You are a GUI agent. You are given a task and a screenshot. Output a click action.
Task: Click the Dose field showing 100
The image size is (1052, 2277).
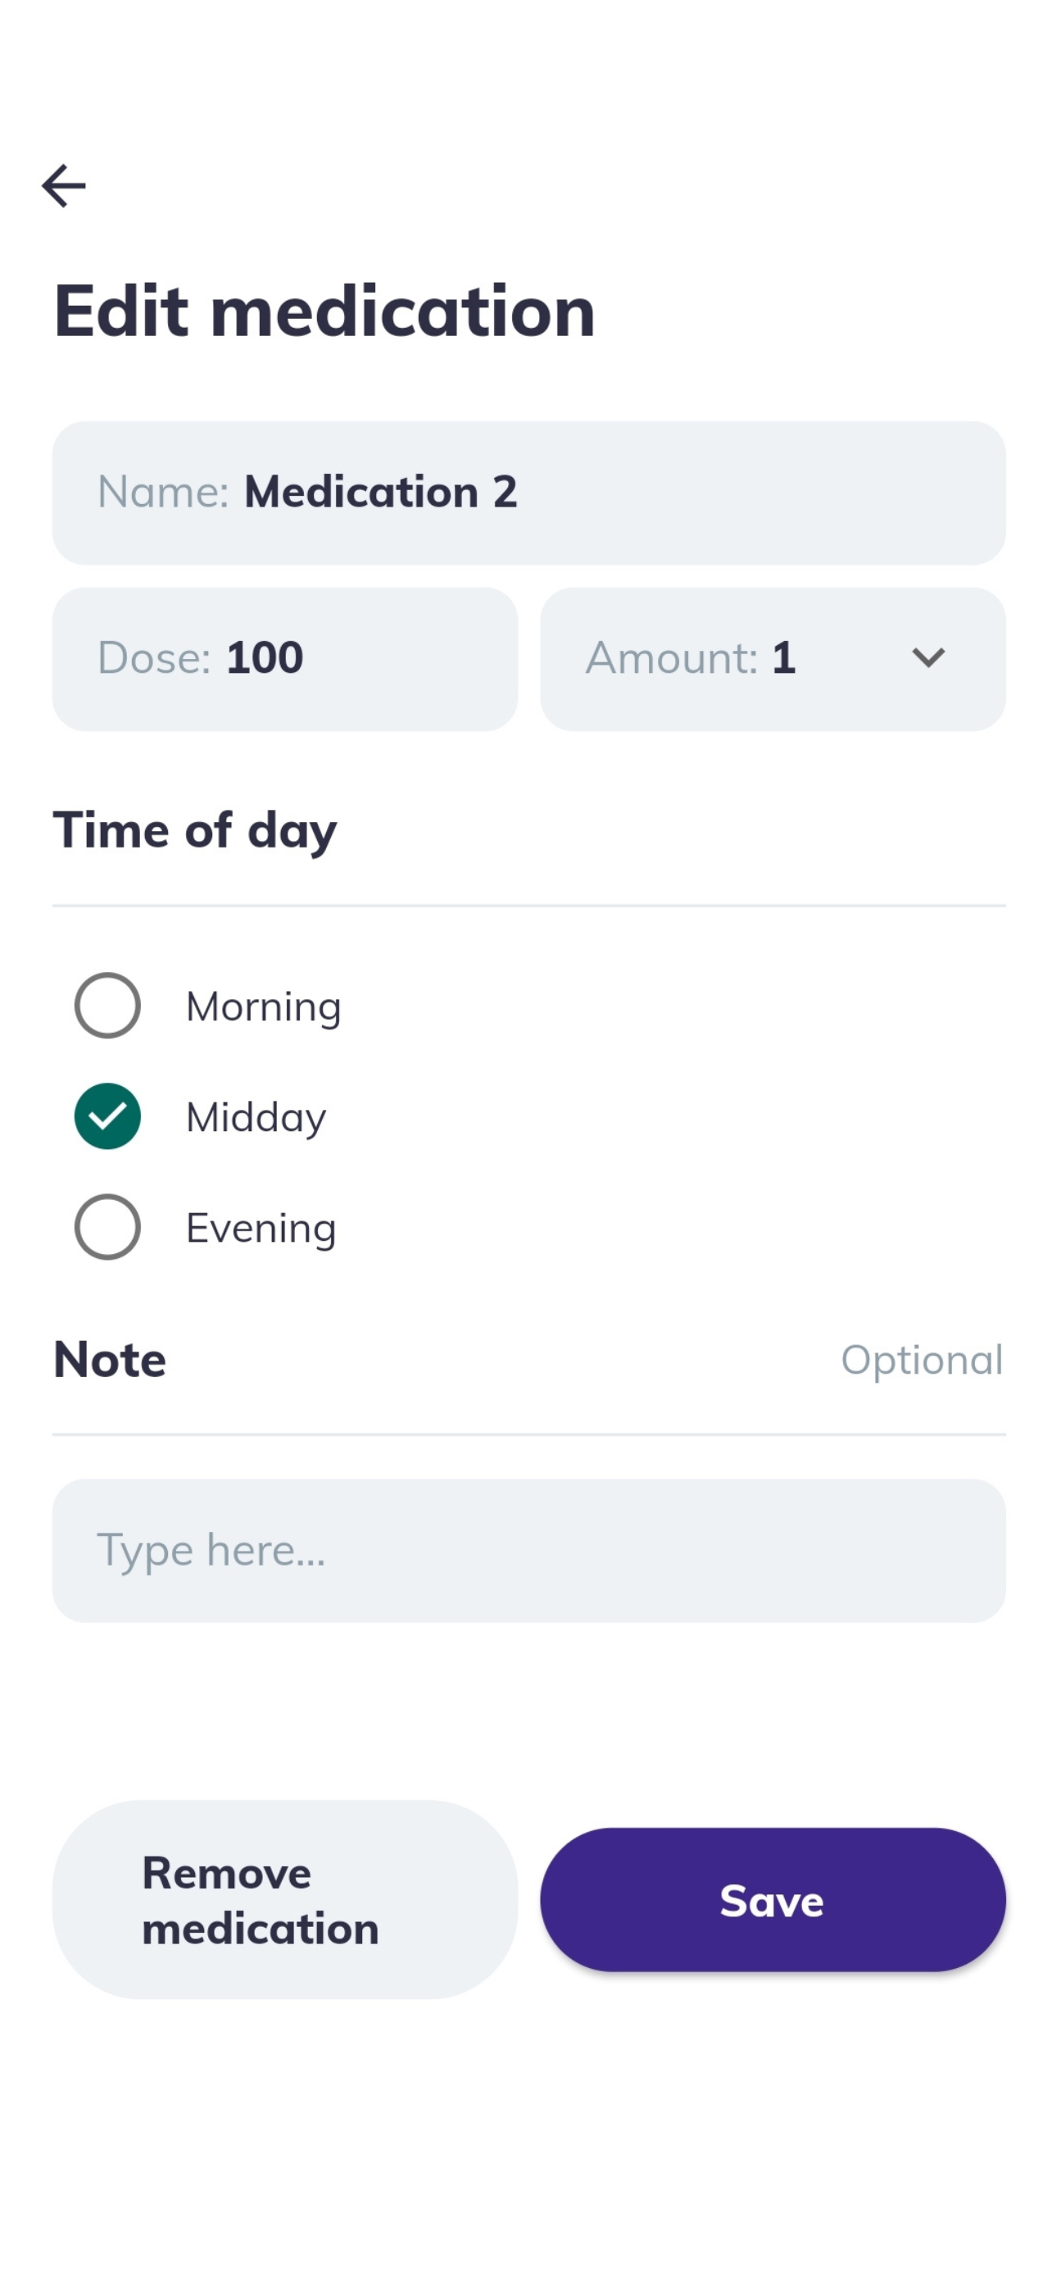pos(284,659)
